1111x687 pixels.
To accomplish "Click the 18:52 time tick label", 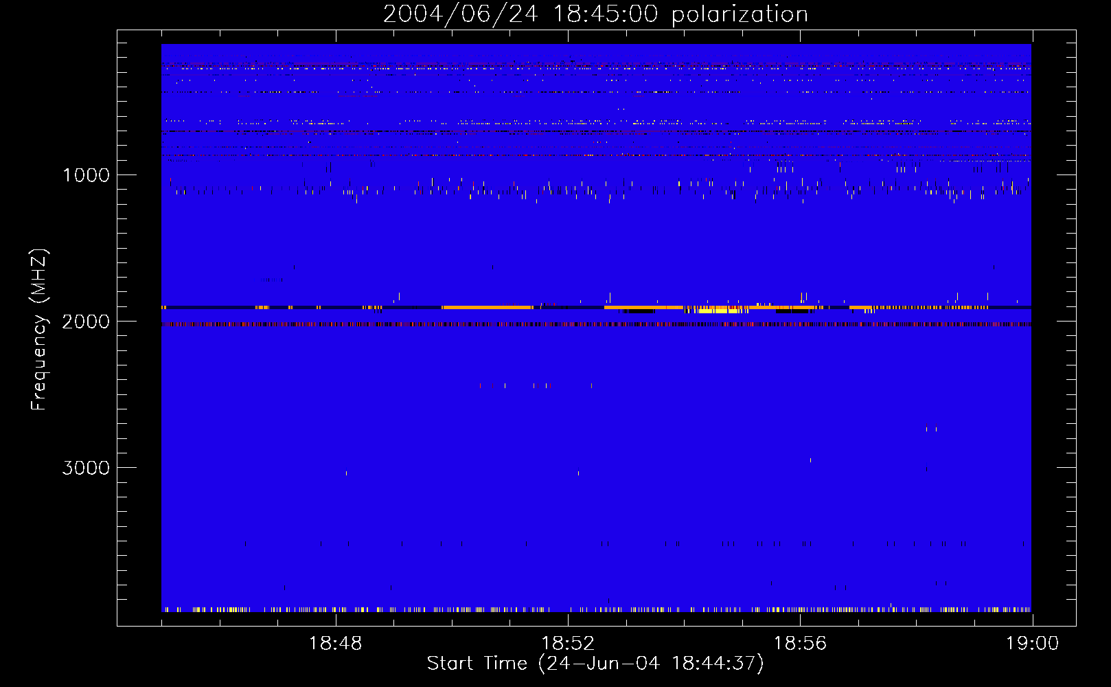I will point(568,644).
